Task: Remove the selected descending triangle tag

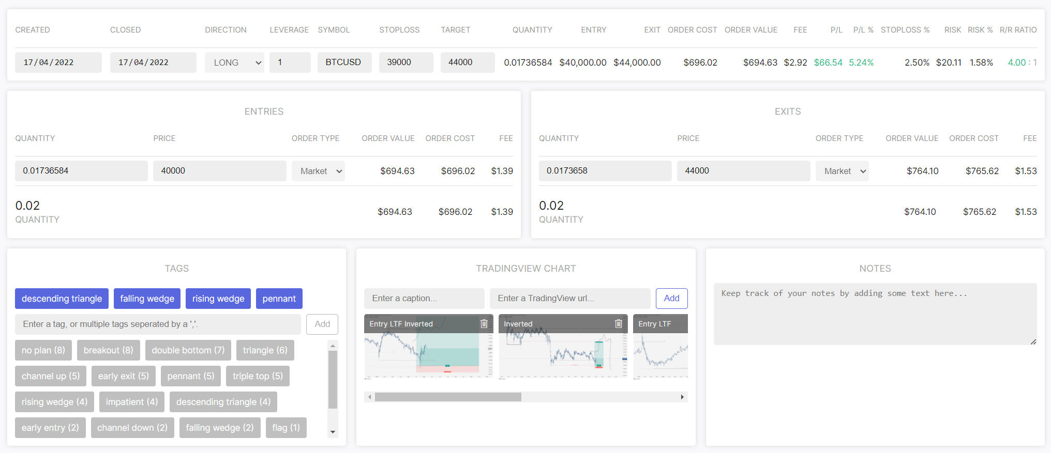Action: point(62,299)
